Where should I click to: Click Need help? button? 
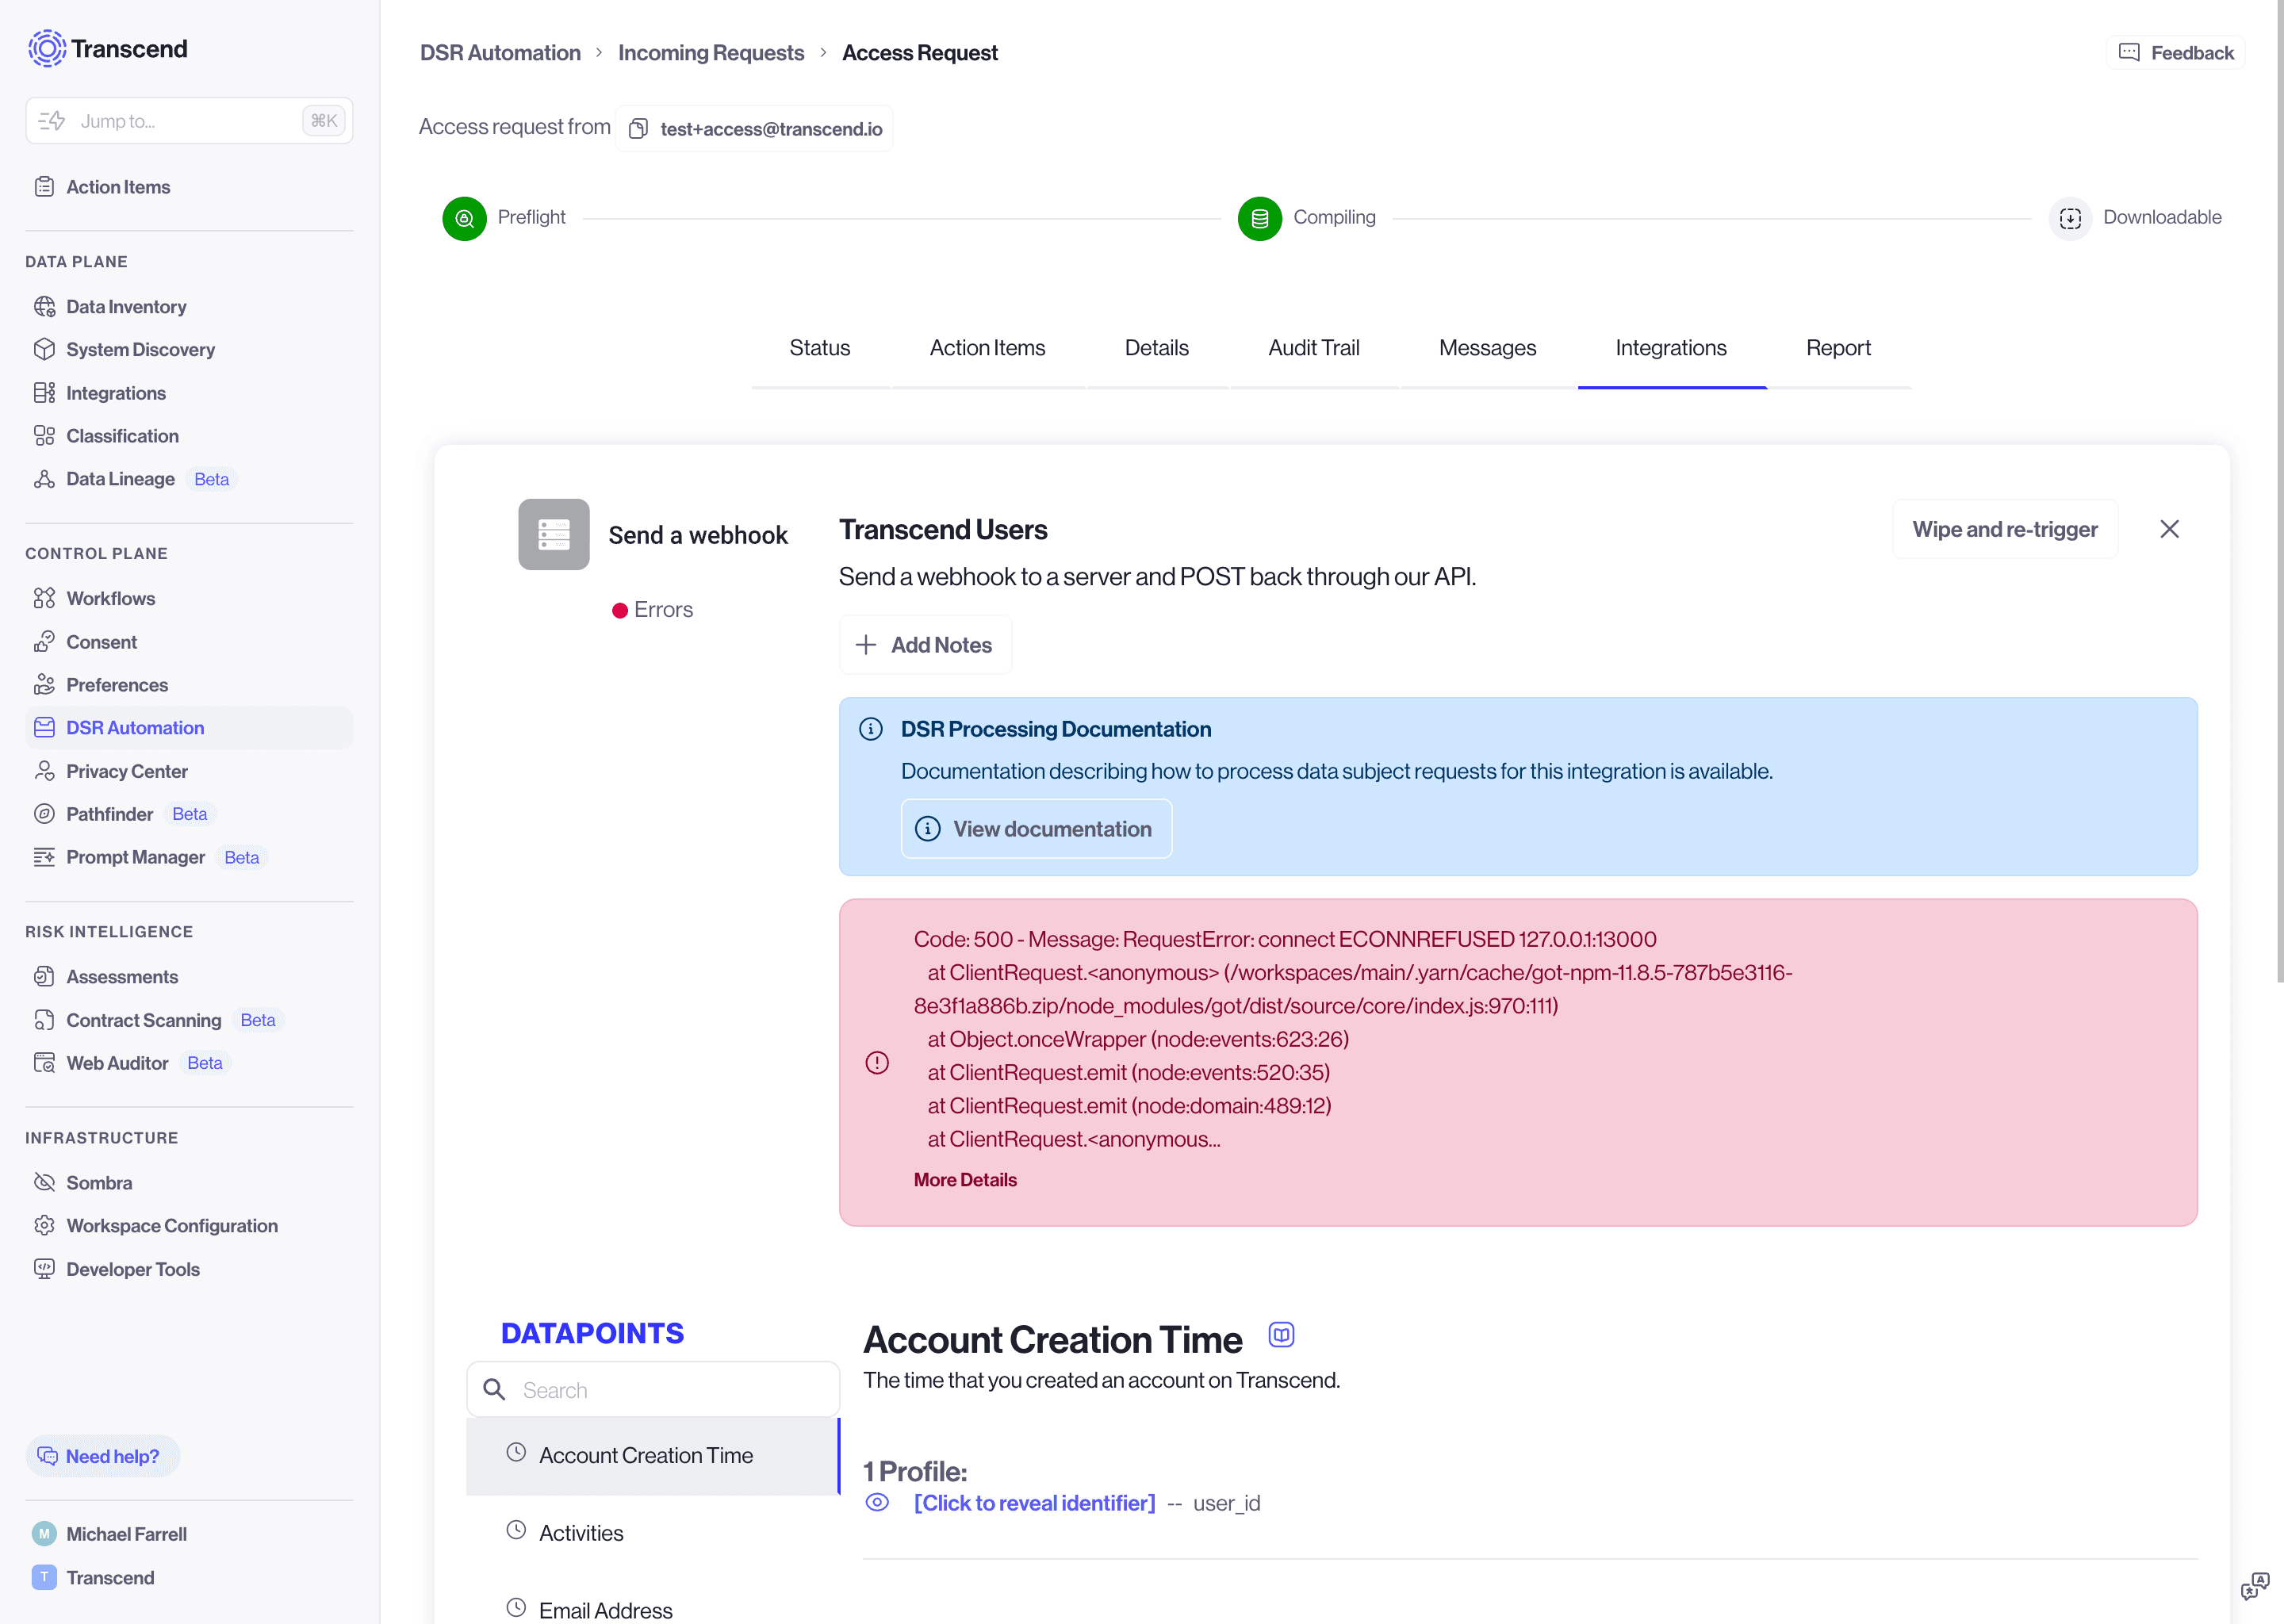pyautogui.click(x=102, y=1456)
